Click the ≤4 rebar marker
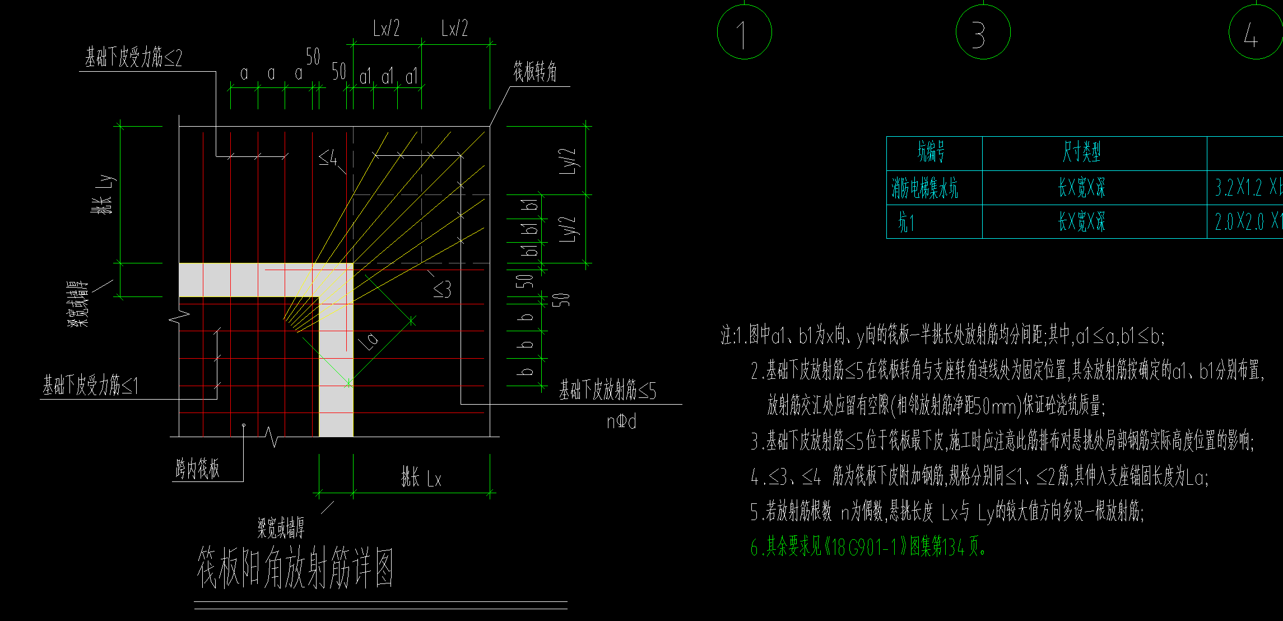The width and height of the screenshot is (1283, 621). coord(328,157)
